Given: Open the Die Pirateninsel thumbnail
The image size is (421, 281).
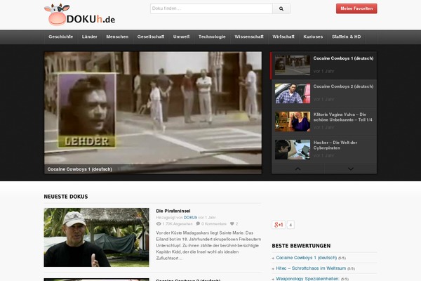Looking at the screenshot, I should click(96, 237).
